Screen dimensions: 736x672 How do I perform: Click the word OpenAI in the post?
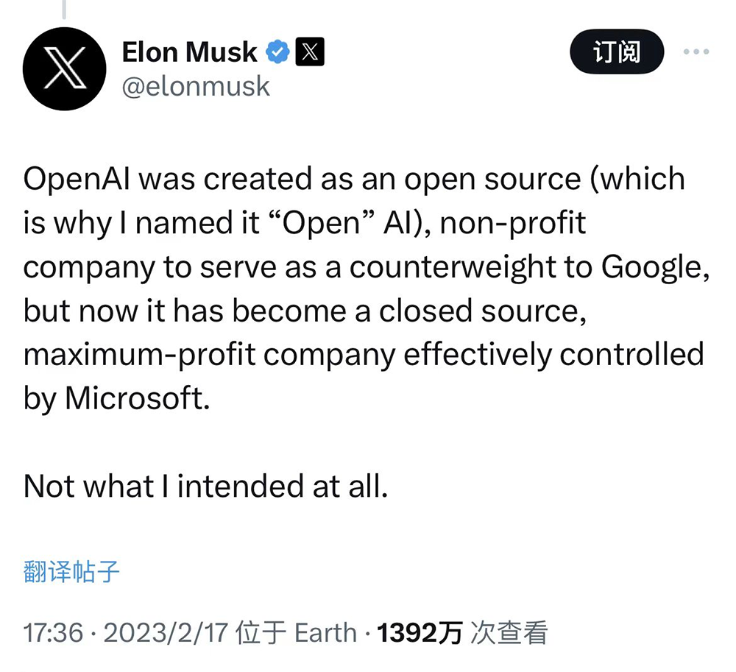77,180
